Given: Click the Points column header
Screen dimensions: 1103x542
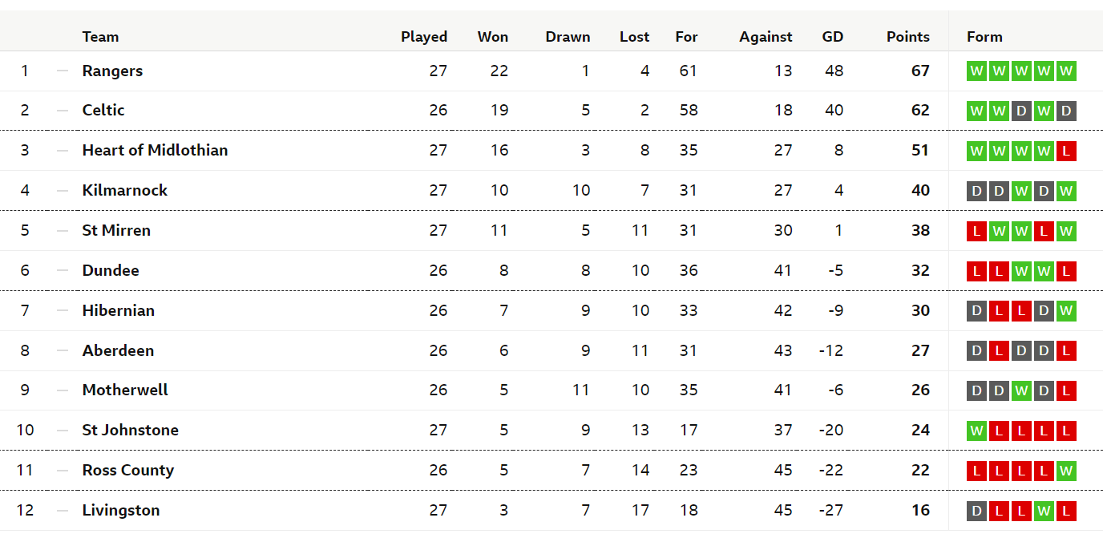Looking at the screenshot, I should point(908,37).
